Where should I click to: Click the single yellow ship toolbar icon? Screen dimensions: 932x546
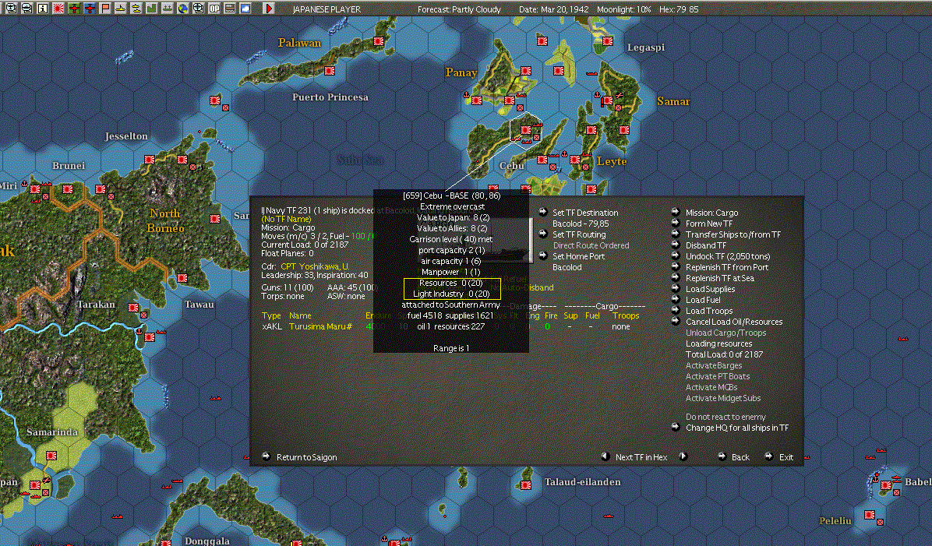click(120, 9)
